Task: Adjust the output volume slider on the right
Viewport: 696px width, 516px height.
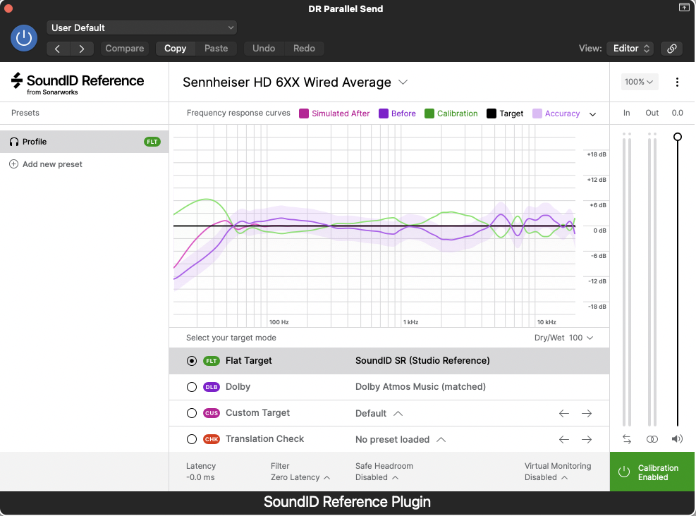Action: (x=677, y=136)
